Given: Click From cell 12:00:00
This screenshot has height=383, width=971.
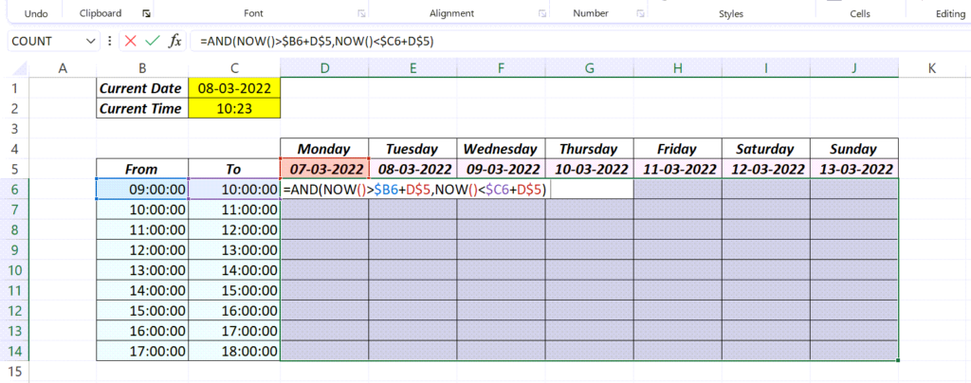Looking at the screenshot, I should (142, 250).
